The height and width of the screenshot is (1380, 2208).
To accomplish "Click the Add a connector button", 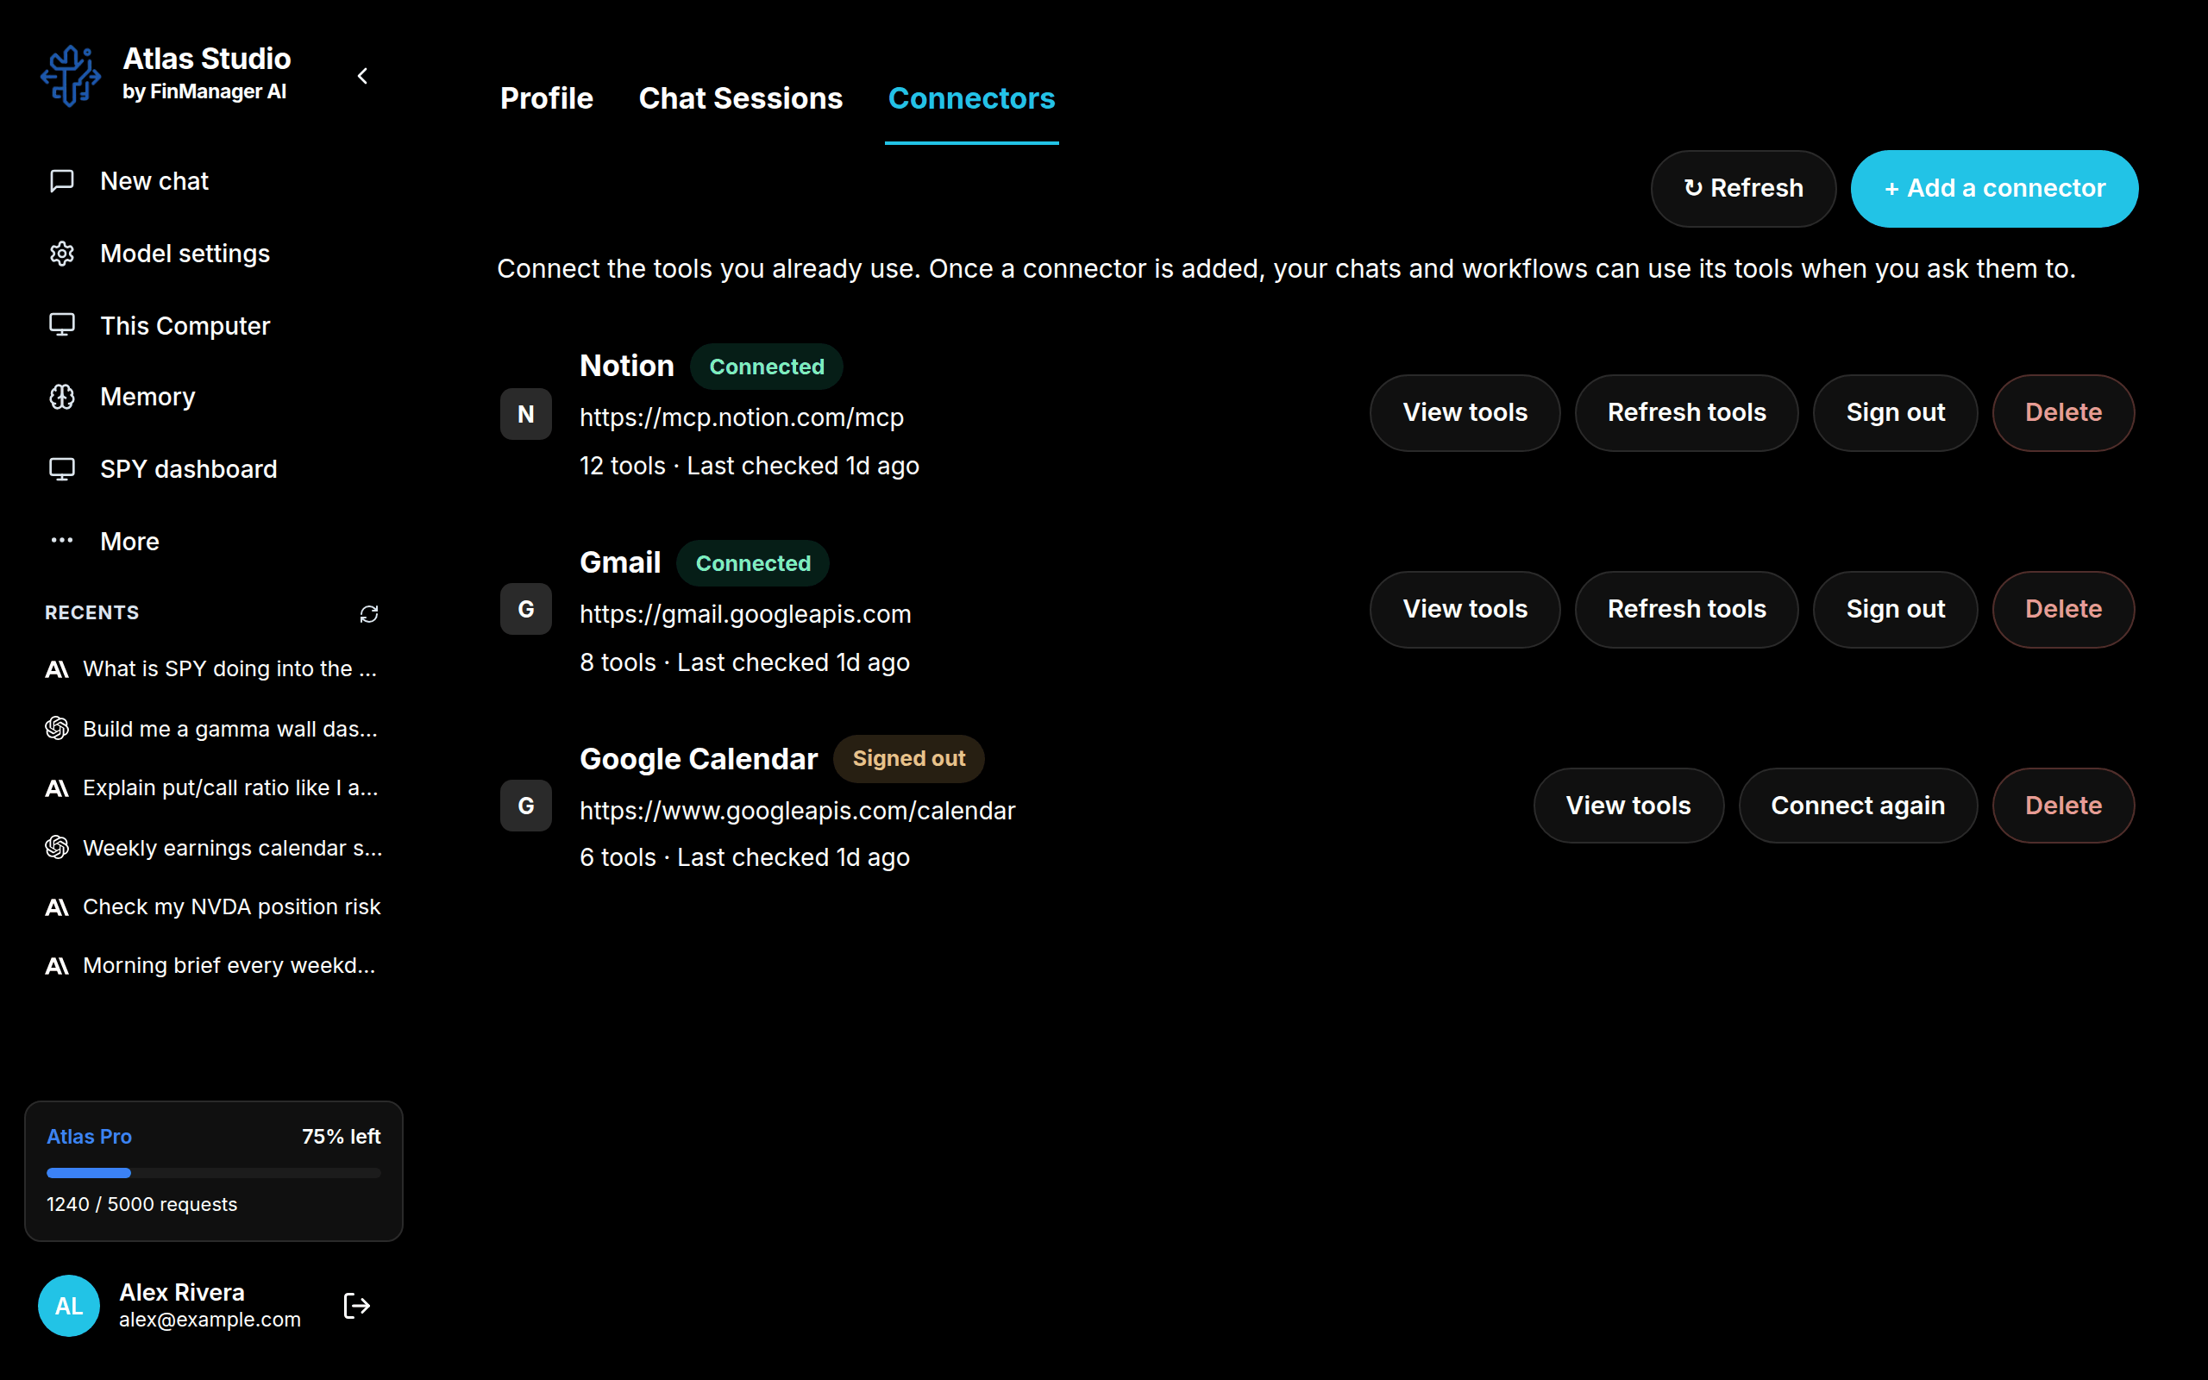I will [x=1993, y=188].
